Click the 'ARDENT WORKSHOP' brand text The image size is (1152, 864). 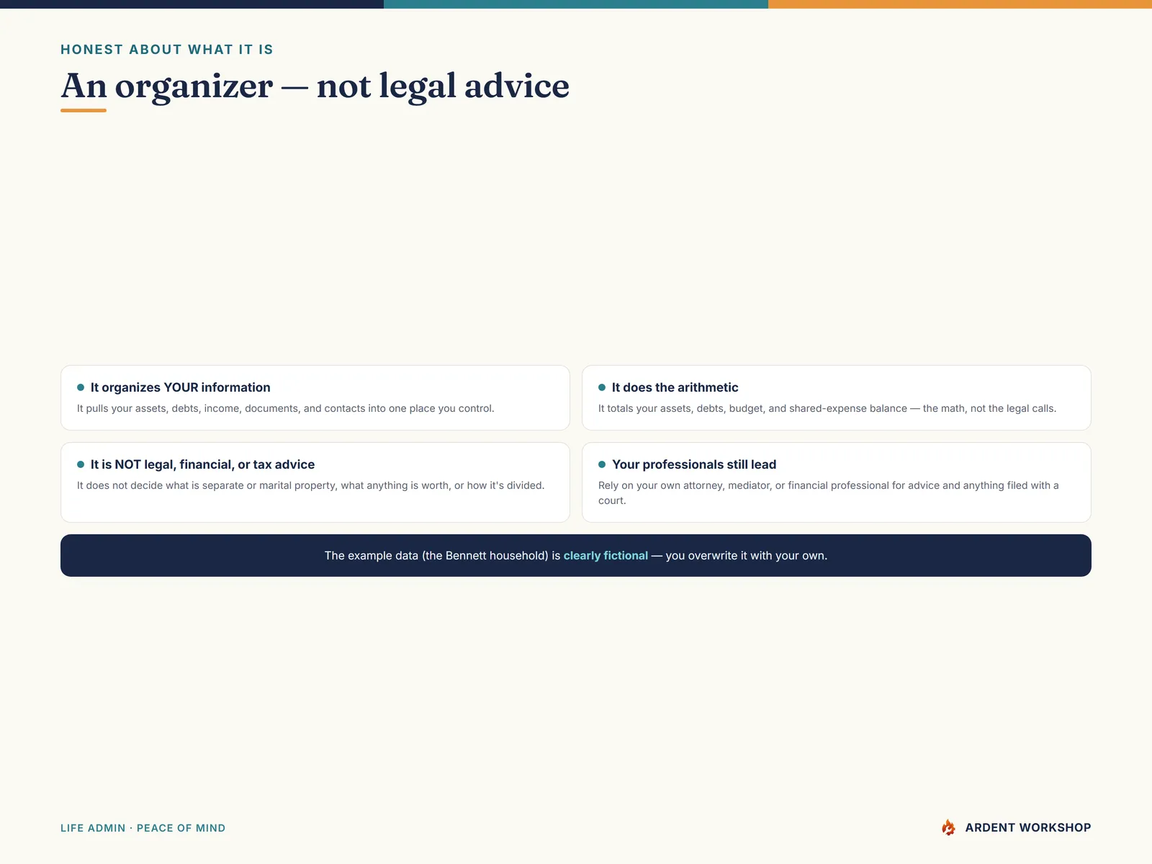point(1027,828)
